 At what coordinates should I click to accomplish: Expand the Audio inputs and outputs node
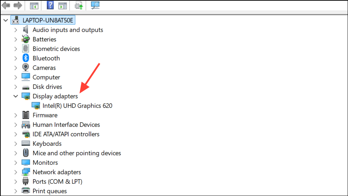(15, 30)
